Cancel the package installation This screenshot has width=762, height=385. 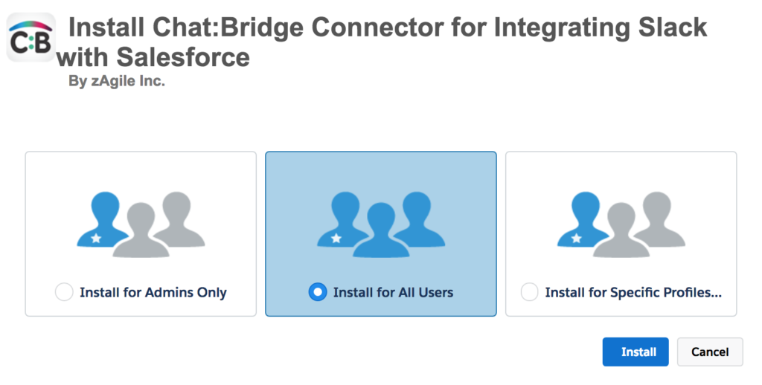710,352
